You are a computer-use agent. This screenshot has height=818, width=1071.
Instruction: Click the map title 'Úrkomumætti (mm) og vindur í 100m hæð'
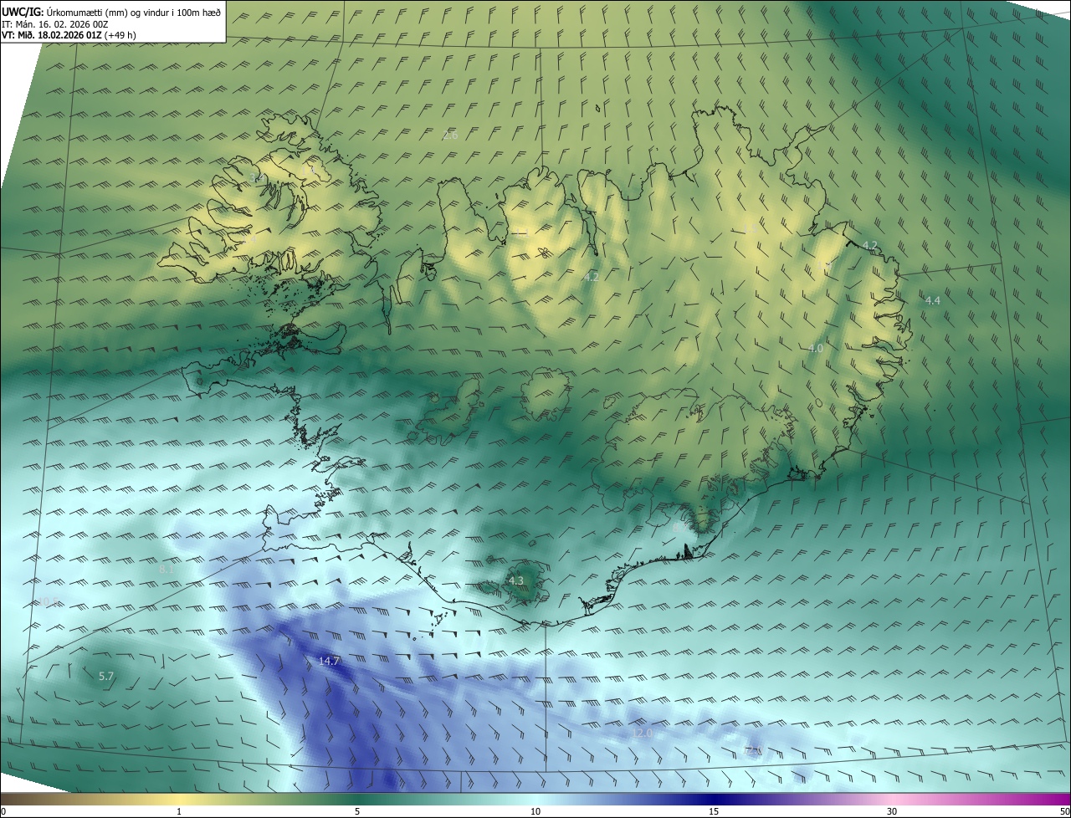(134, 11)
